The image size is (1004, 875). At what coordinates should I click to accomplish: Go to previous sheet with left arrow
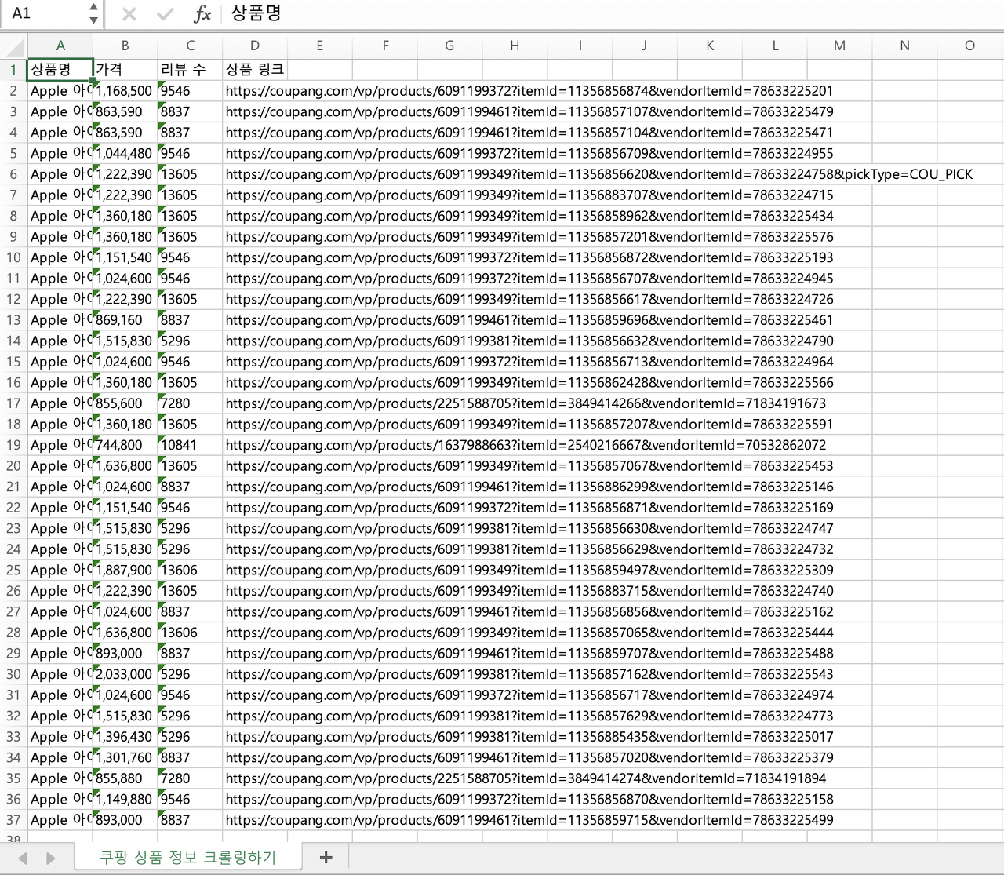point(23,858)
